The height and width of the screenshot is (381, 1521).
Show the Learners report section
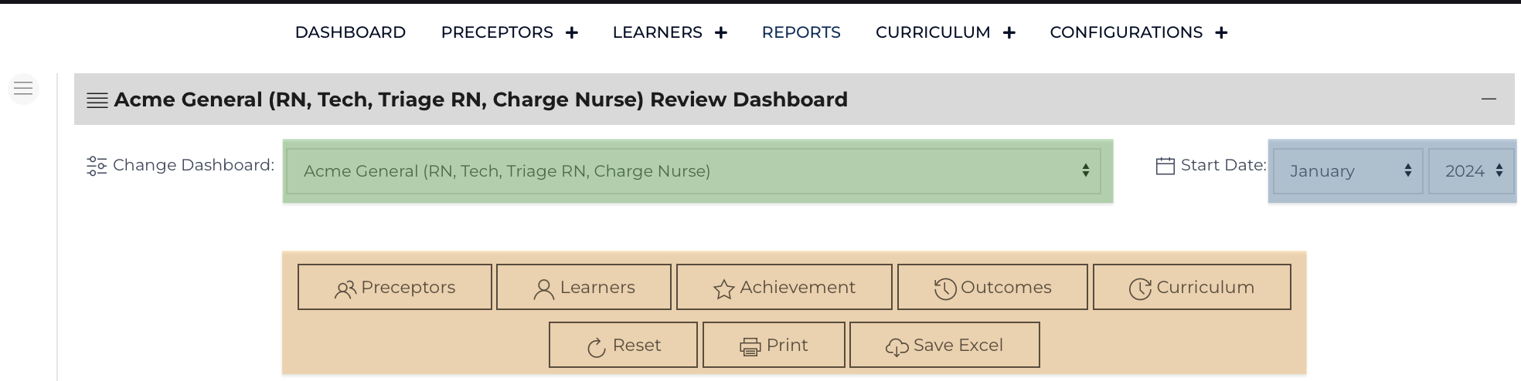584,287
